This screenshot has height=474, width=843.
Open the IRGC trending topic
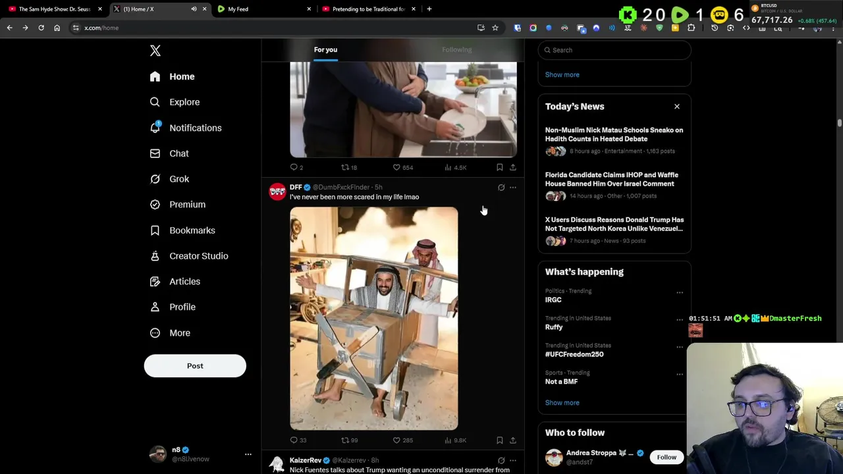click(x=553, y=300)
